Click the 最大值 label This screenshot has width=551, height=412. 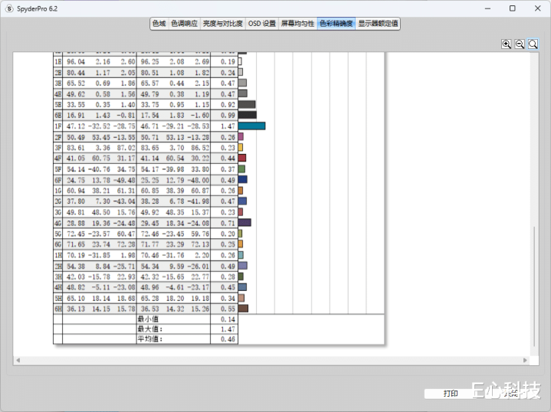point(150,329)
